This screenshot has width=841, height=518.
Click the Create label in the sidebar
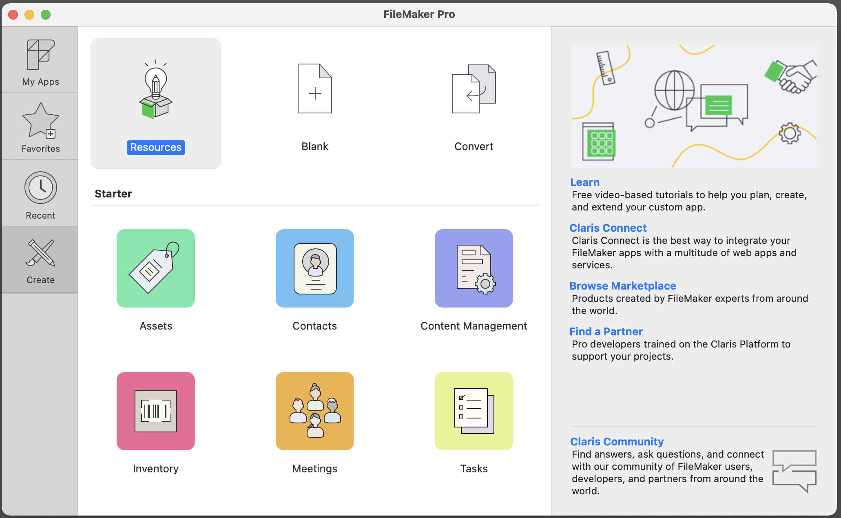[x=41, y=280]
